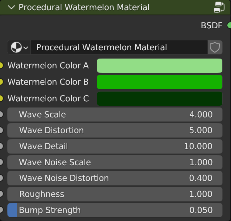Viewport: 231px width, 221px height.
Task: Click the Wave Noise Distortion field
Action: pos(115,178)
